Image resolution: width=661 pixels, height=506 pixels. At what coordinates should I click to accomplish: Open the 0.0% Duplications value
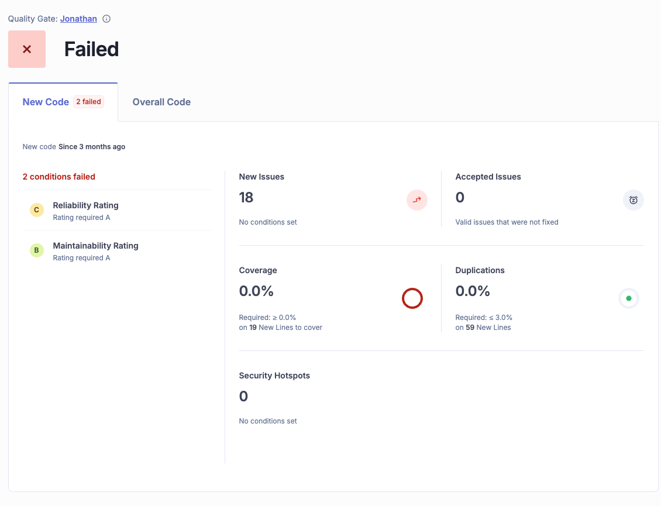[x=473, y=291]
